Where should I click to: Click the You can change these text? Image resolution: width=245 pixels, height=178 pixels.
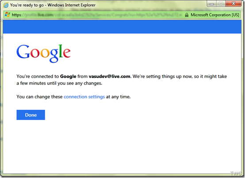pos(39,97)
